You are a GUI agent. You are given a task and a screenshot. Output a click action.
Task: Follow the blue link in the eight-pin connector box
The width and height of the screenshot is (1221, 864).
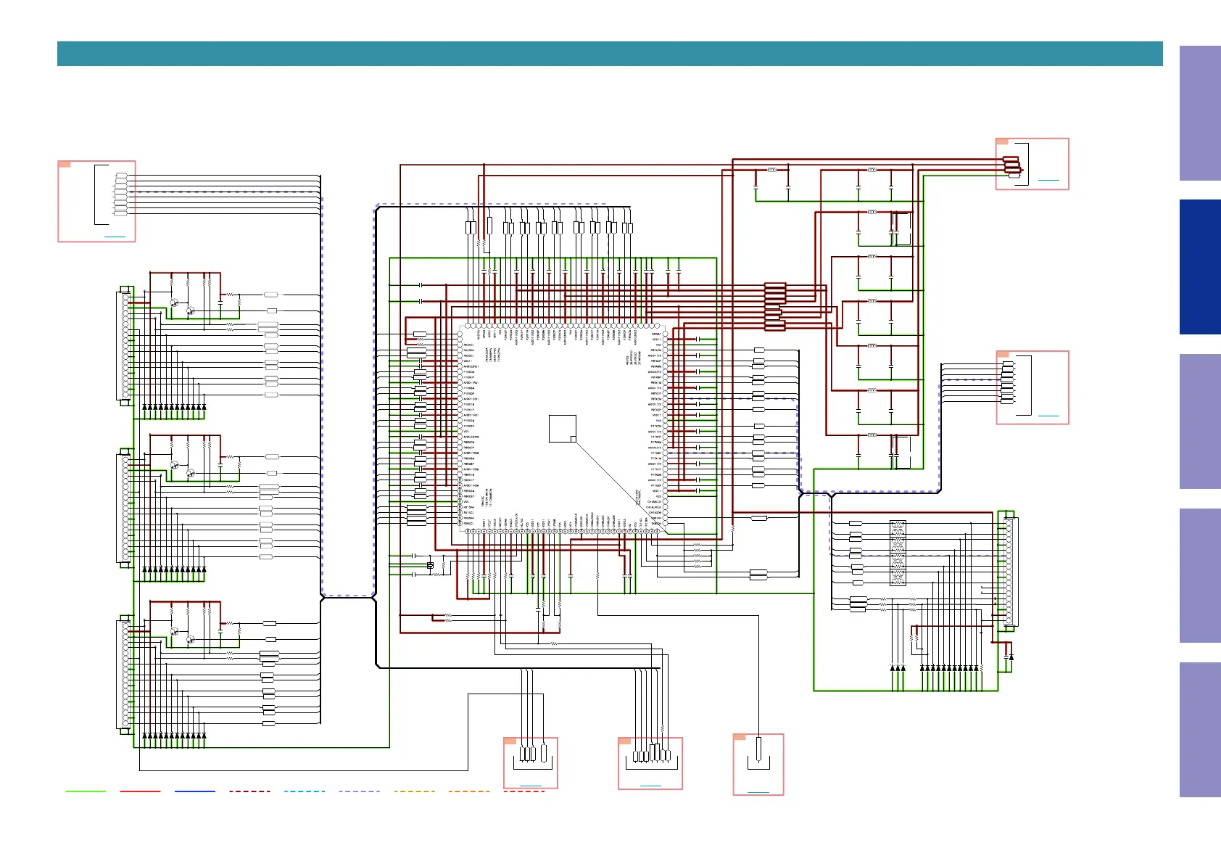coord(115,236)
